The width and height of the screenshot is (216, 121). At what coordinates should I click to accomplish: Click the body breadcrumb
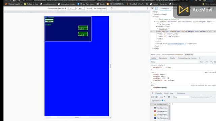click(x=158, y=54)
